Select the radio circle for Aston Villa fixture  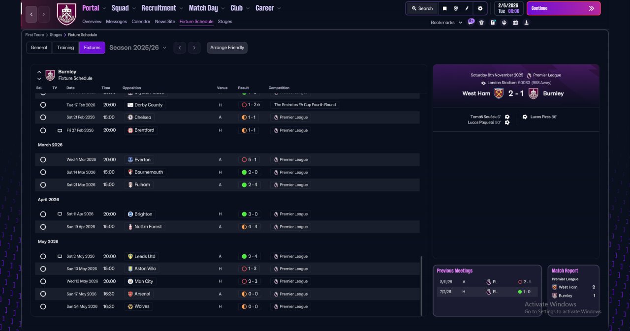click(43, 269)
